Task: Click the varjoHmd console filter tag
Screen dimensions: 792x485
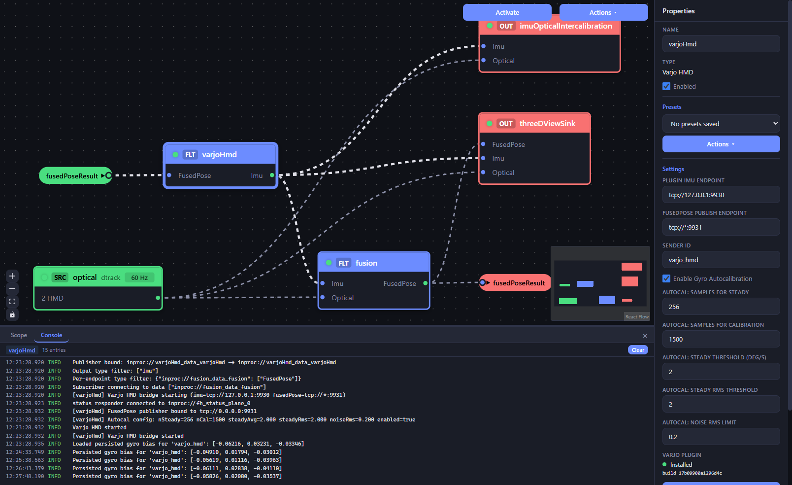Action: tap(22, 350)
